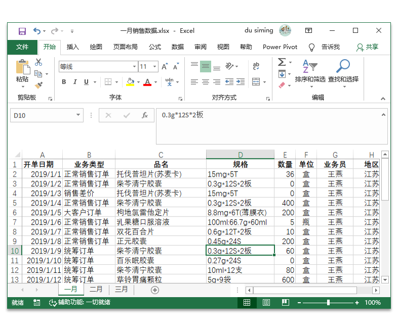Collapse the ribbon
Screen dimensions: 397x329
(383, 99)
